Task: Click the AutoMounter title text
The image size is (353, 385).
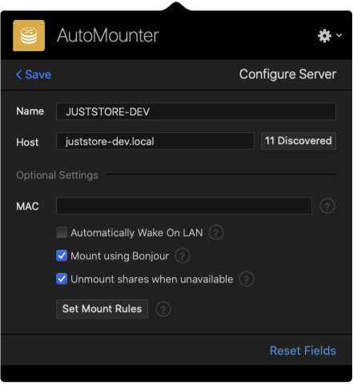Action: (108, 35)
